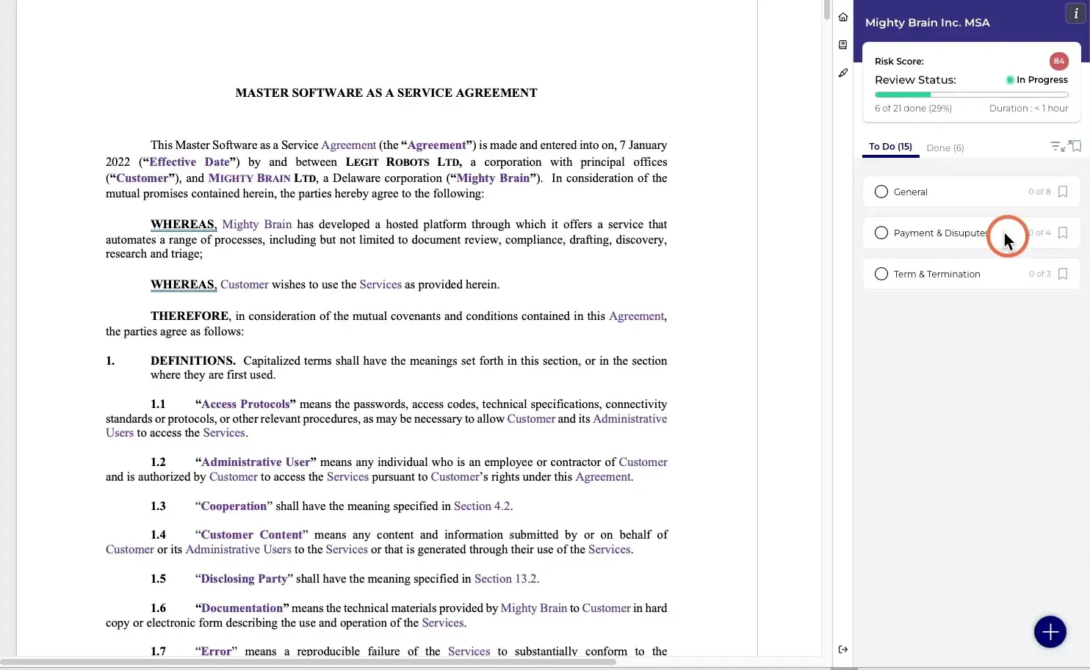Screen dimensions: 1090x670
Task: Click the "Duration : < 1 hour" text
Action: click(x=1028, y=108)
